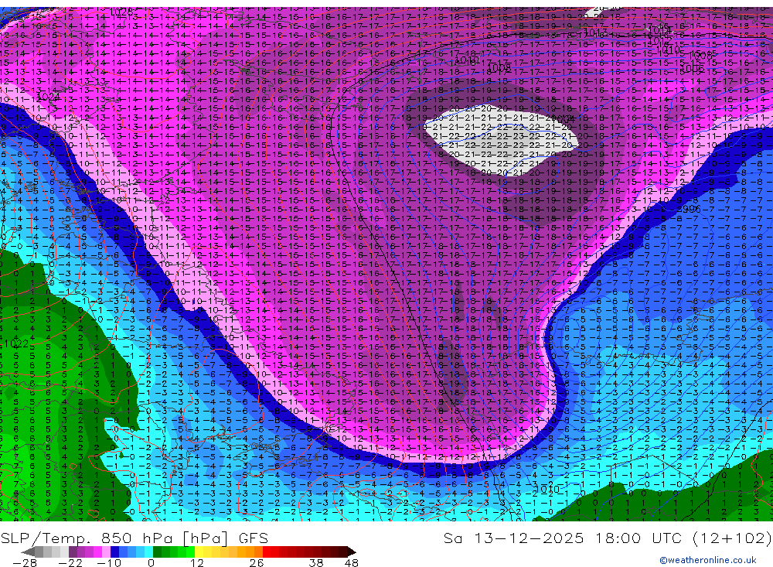The width and height of the screenshot is (773, 567).
Task: Click the 38 legend value
Action: click(316, 562)
